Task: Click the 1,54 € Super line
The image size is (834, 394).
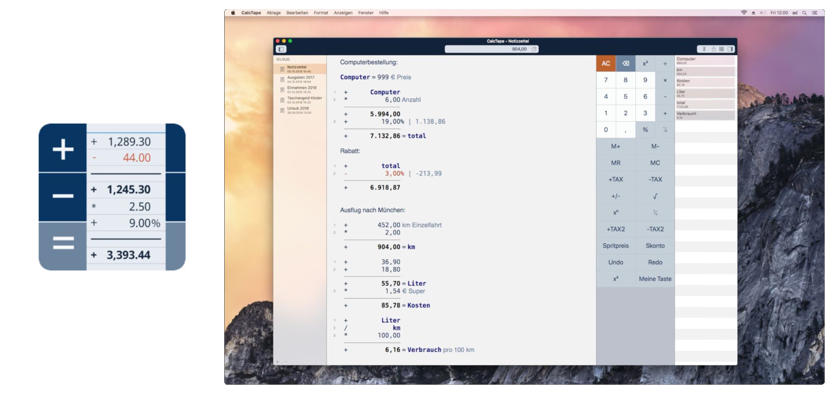Action: point(385,291)
